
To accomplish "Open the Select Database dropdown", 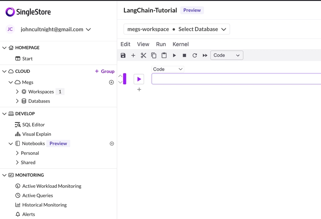I will click(177, 29).
